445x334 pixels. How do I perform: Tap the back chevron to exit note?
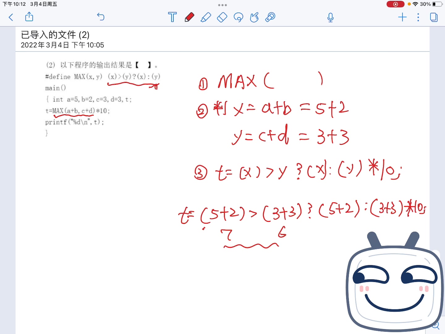coord(11,17)
